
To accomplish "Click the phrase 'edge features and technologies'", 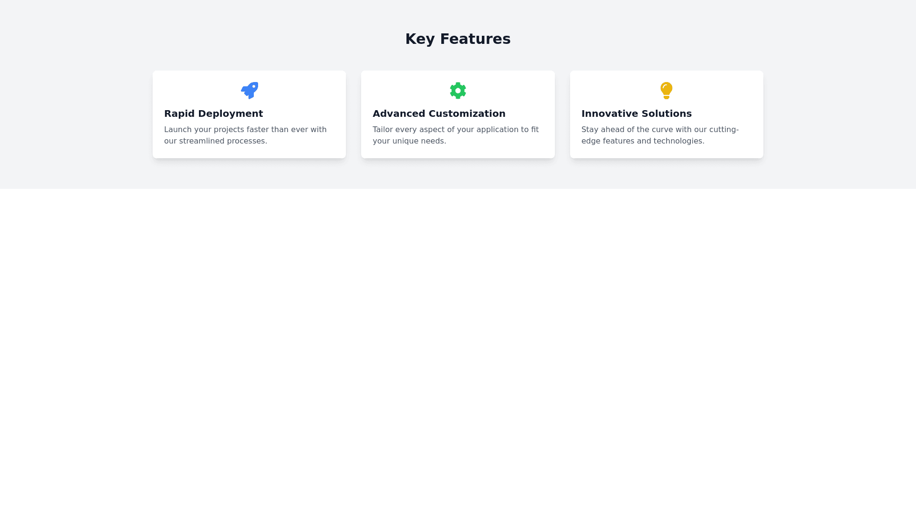I will click(x=643, y=141).
